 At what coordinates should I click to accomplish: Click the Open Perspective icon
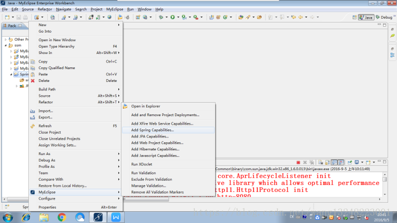click(x=354, y=17)
